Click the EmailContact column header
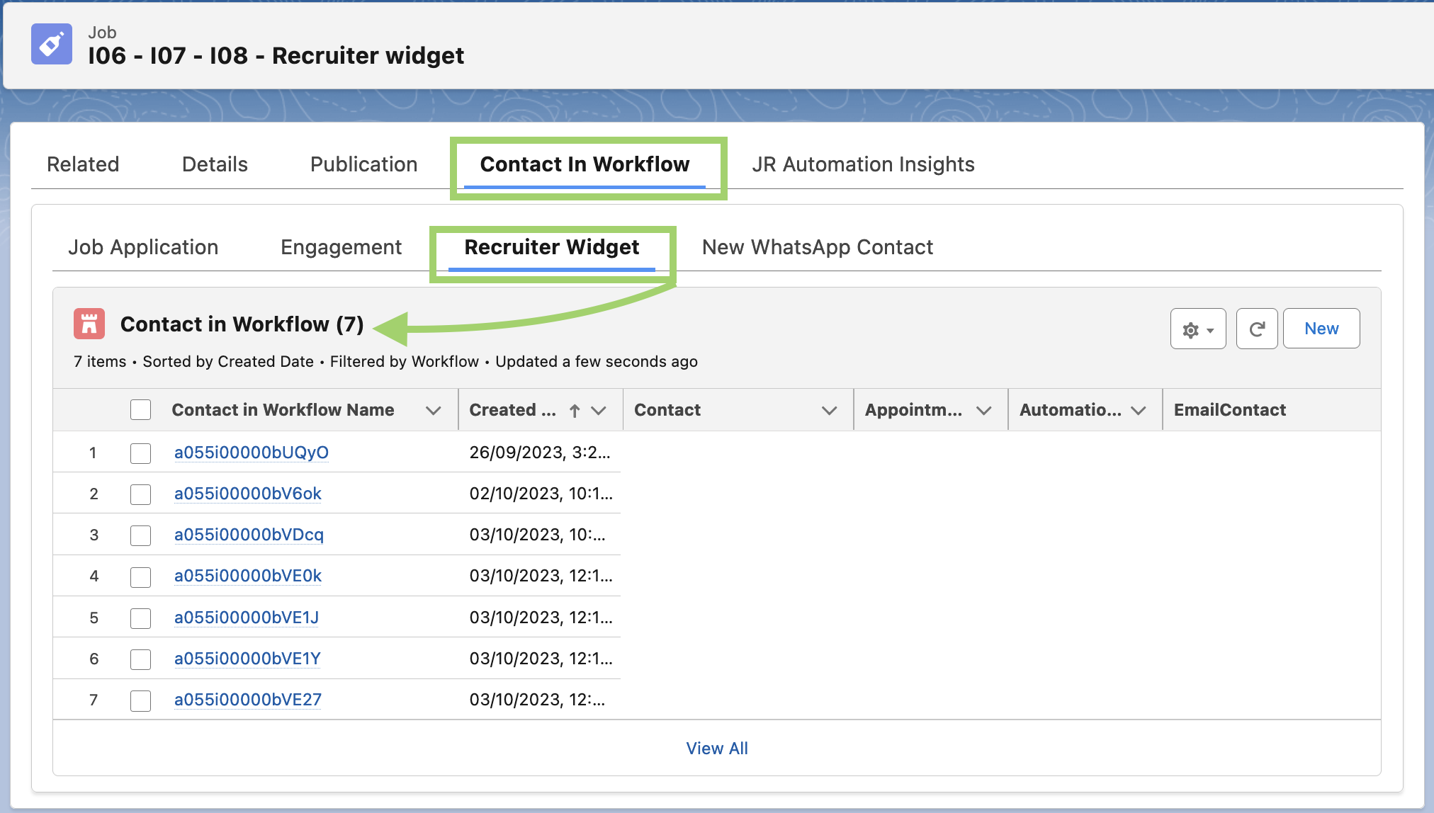The image size is (1434, 813). (x=1229, y=410)
